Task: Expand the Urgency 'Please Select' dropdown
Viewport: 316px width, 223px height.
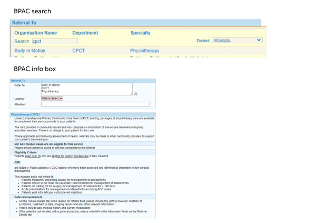Action: coord(52,98)
